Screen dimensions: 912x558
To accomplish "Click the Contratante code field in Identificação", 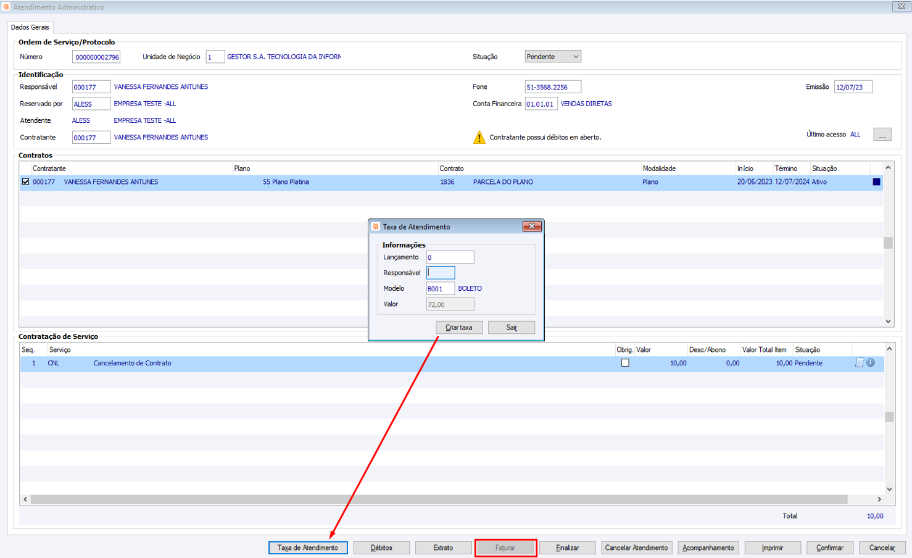I will point(91,138).
